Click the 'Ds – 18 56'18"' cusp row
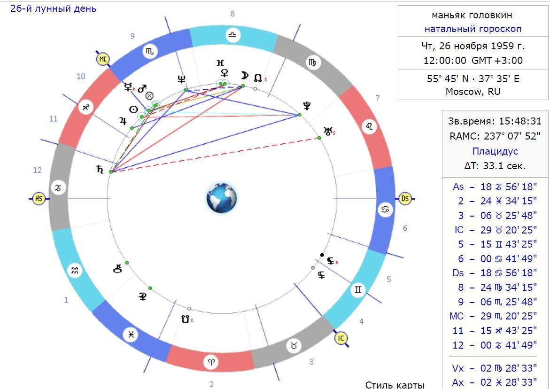Screen dimensions: 550x389 [495, 273]
